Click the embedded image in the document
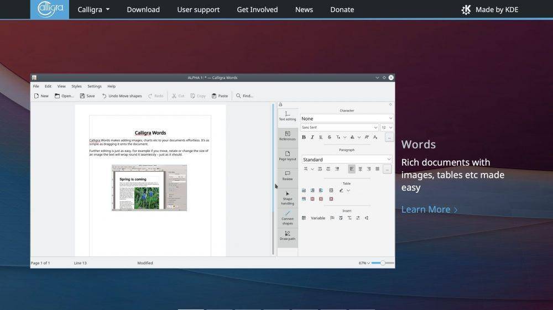This screenshot has width=553, height=310. pyautogui.click(x=149, y=188)
